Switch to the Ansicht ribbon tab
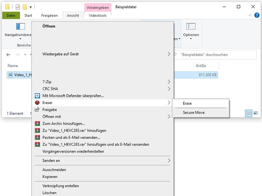The width and height of the screenshot is (262, 196). (x=73, y=16)
